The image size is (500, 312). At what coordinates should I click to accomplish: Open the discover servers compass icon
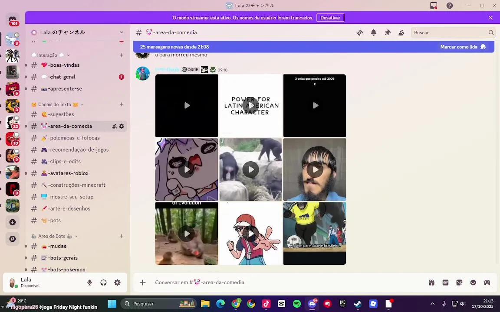tap(13, 239)
